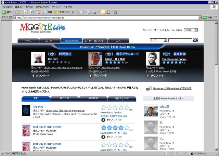Click download icon for The Prey (12) list entry
The width and height of the screenshot is (219, 156).
[x=103, y=120]
